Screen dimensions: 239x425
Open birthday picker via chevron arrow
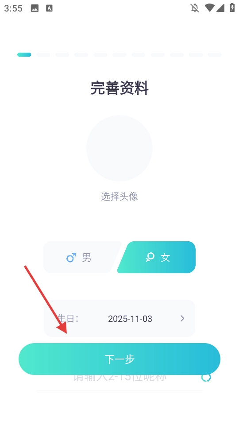point(182,318)
